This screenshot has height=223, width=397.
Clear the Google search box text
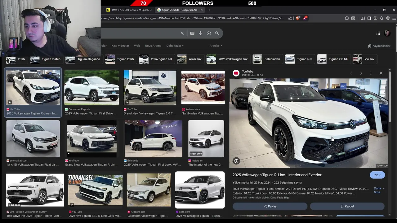(x=182, y=33)
